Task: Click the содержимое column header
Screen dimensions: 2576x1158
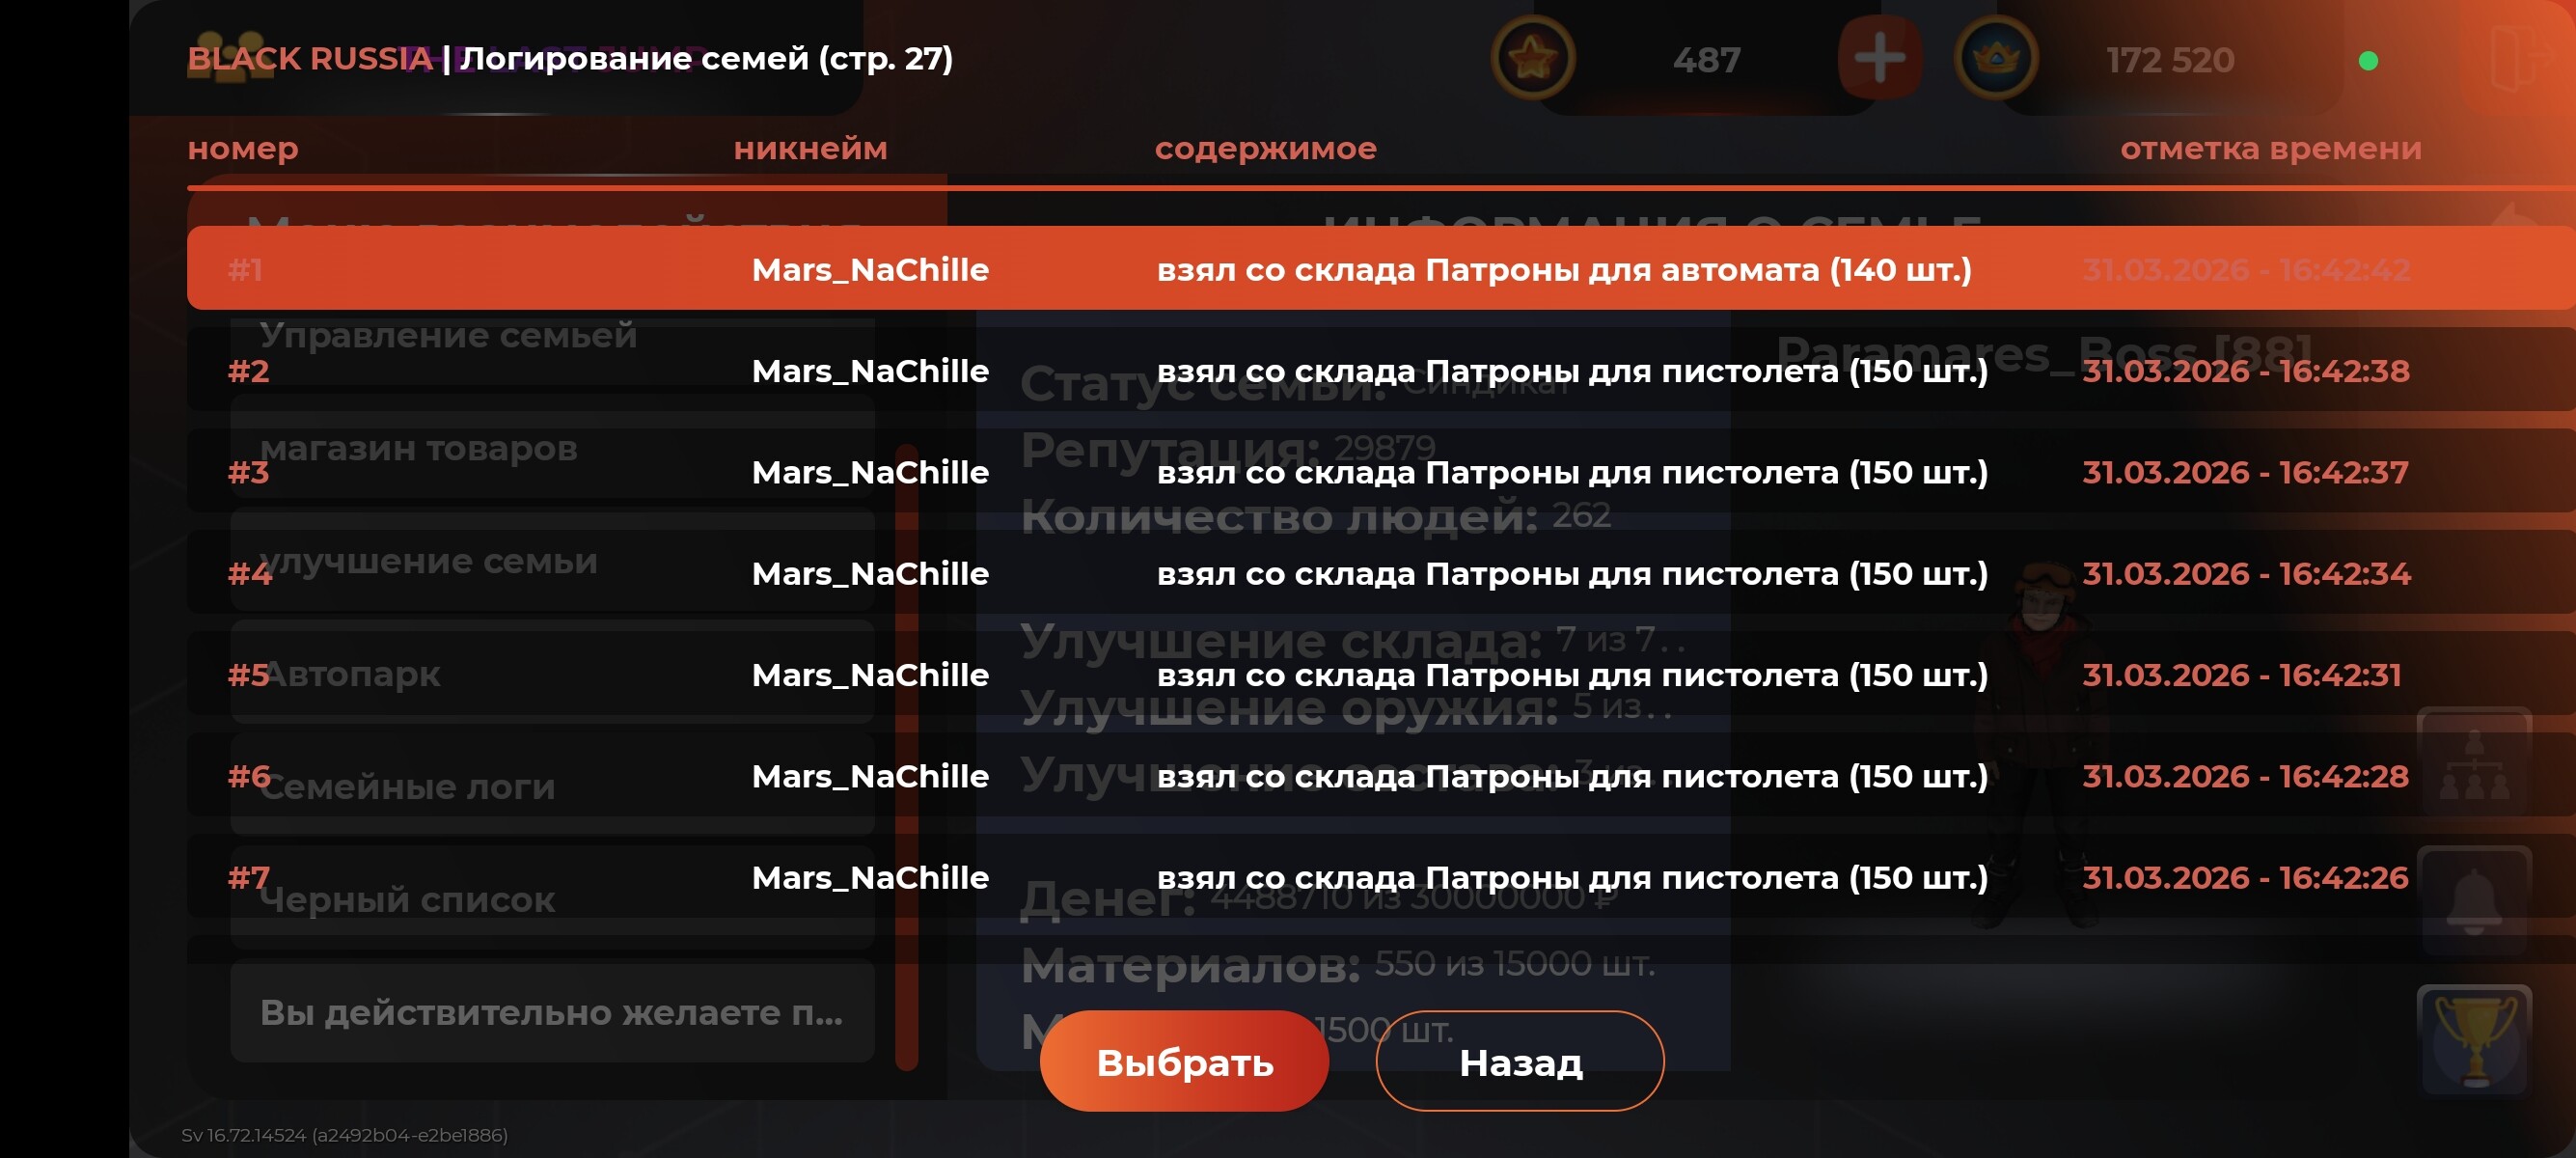Action: click(x=1265, y=148)
